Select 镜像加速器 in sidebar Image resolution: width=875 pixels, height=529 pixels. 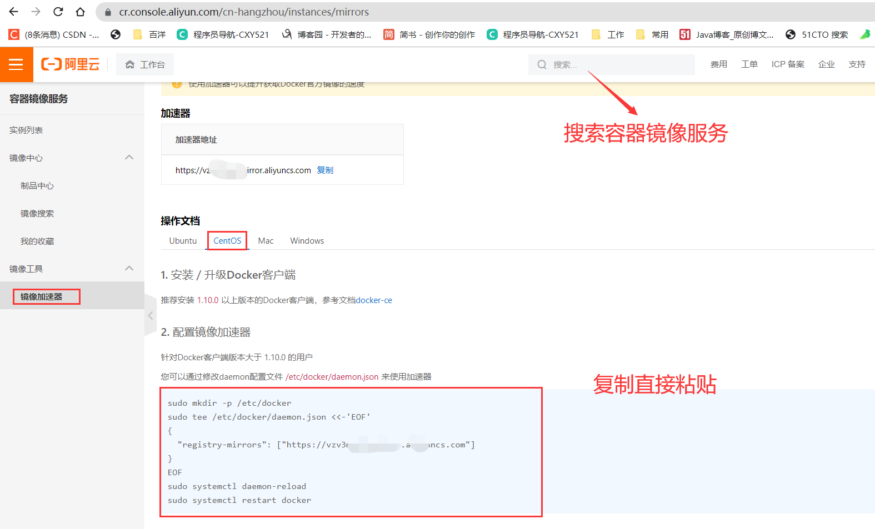coord(72,296)
